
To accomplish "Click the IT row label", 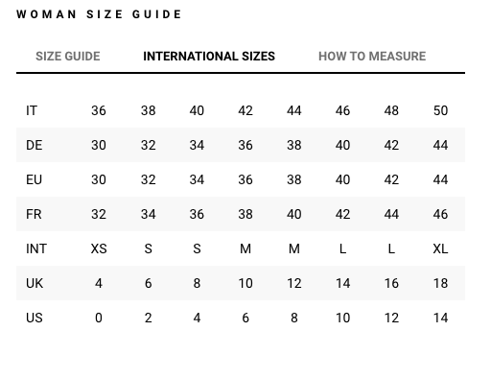I will point(32,110).
